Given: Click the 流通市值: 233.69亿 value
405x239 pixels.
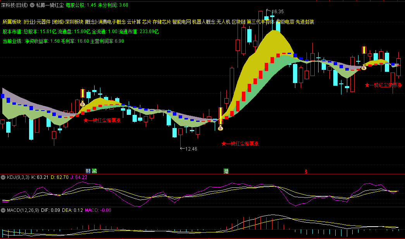Looking at the screenshot, I should pos(138,31).
